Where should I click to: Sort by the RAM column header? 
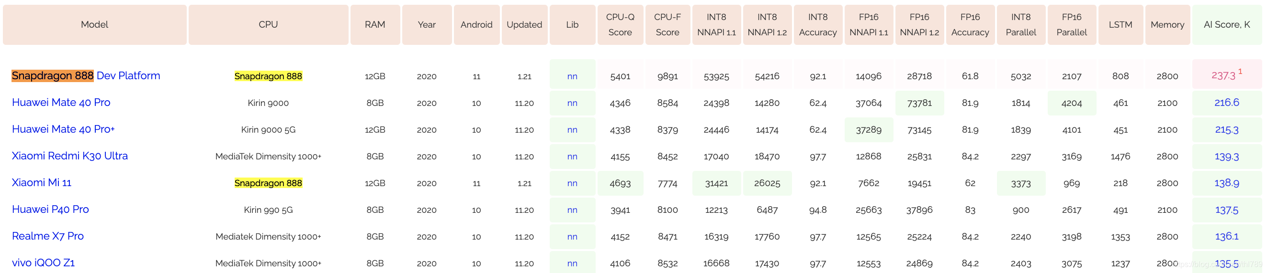[x=375, y=24]
